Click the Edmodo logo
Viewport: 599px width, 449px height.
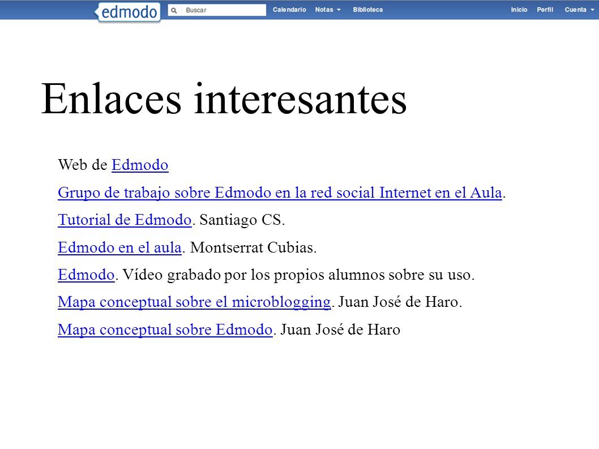click(127, 12)
